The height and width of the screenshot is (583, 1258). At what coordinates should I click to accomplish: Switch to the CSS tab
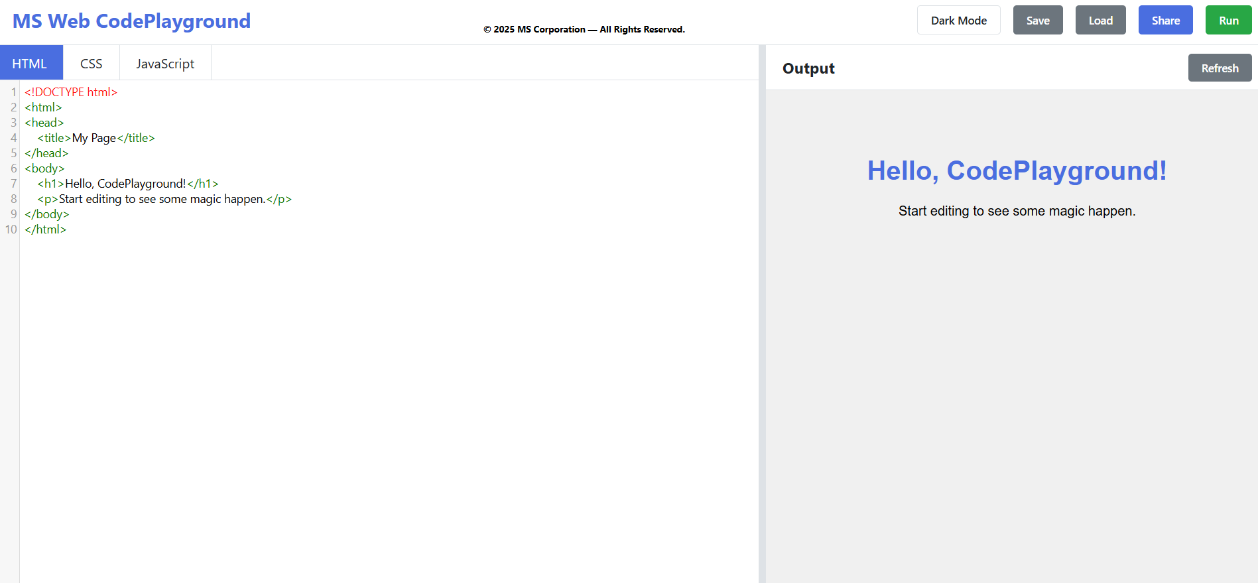pos(92,64)
